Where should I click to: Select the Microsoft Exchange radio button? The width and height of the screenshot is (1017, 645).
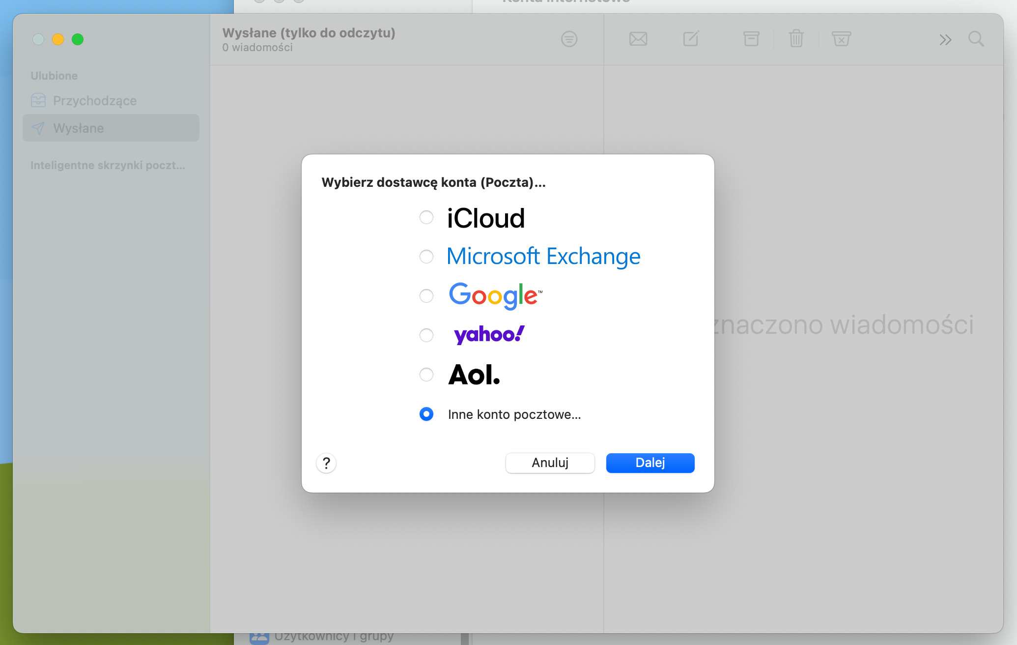[426, 257]
